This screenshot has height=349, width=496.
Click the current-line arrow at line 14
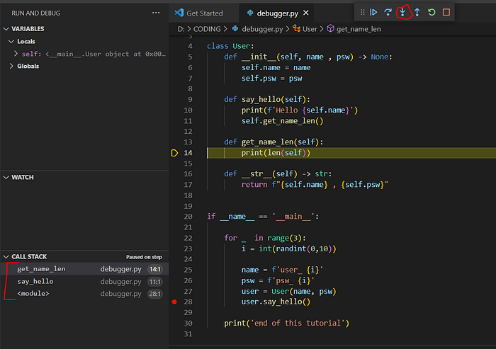(x=174, y=153)
